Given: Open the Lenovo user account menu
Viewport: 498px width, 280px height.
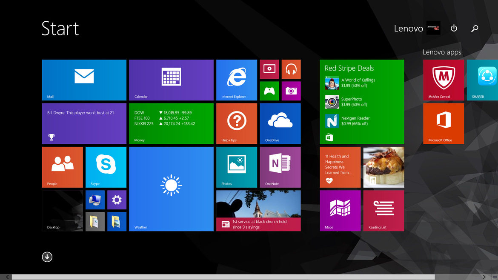Looking at the screenshot, I should pos(417,28).
